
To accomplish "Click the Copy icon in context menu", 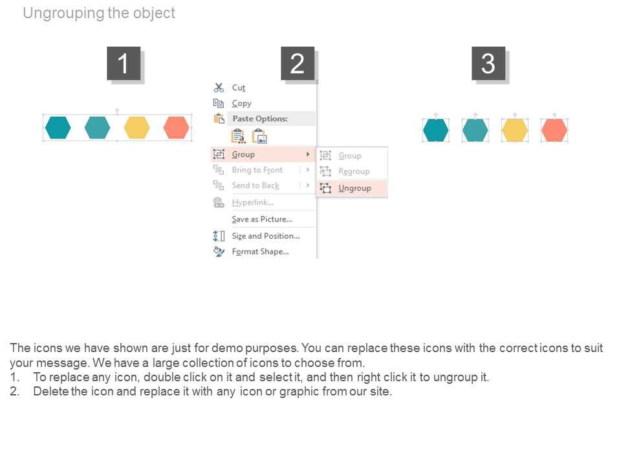I will coord(219,104).
